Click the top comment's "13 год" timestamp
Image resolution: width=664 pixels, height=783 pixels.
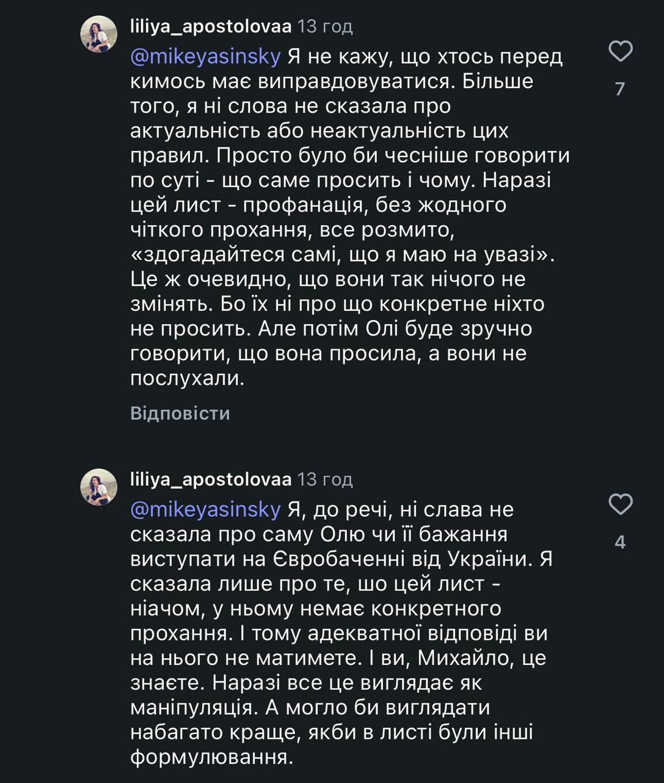(325, 26)
